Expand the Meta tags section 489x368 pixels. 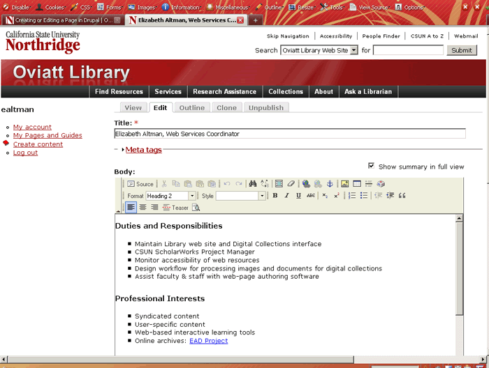[x=143, y=150]
